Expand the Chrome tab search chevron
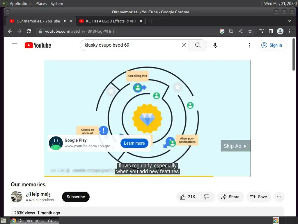The image size is (298, 224). [289, 21]
